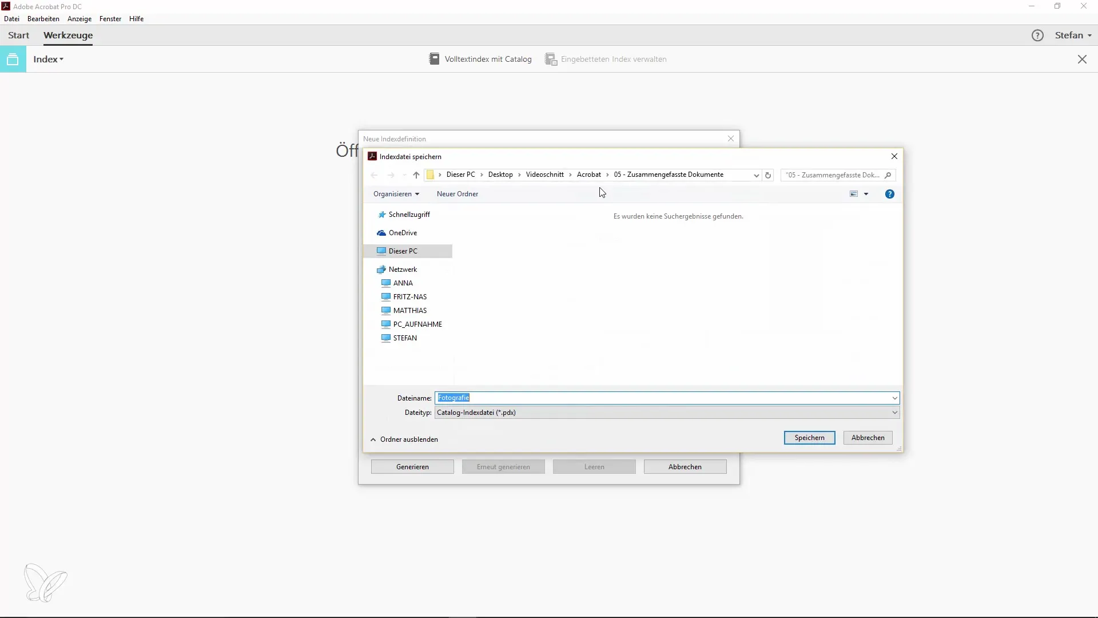The height and width of the screenshot is (618, 1098).
Task: Click the refresh/reload button in file browser
Action: click(767, 175)
